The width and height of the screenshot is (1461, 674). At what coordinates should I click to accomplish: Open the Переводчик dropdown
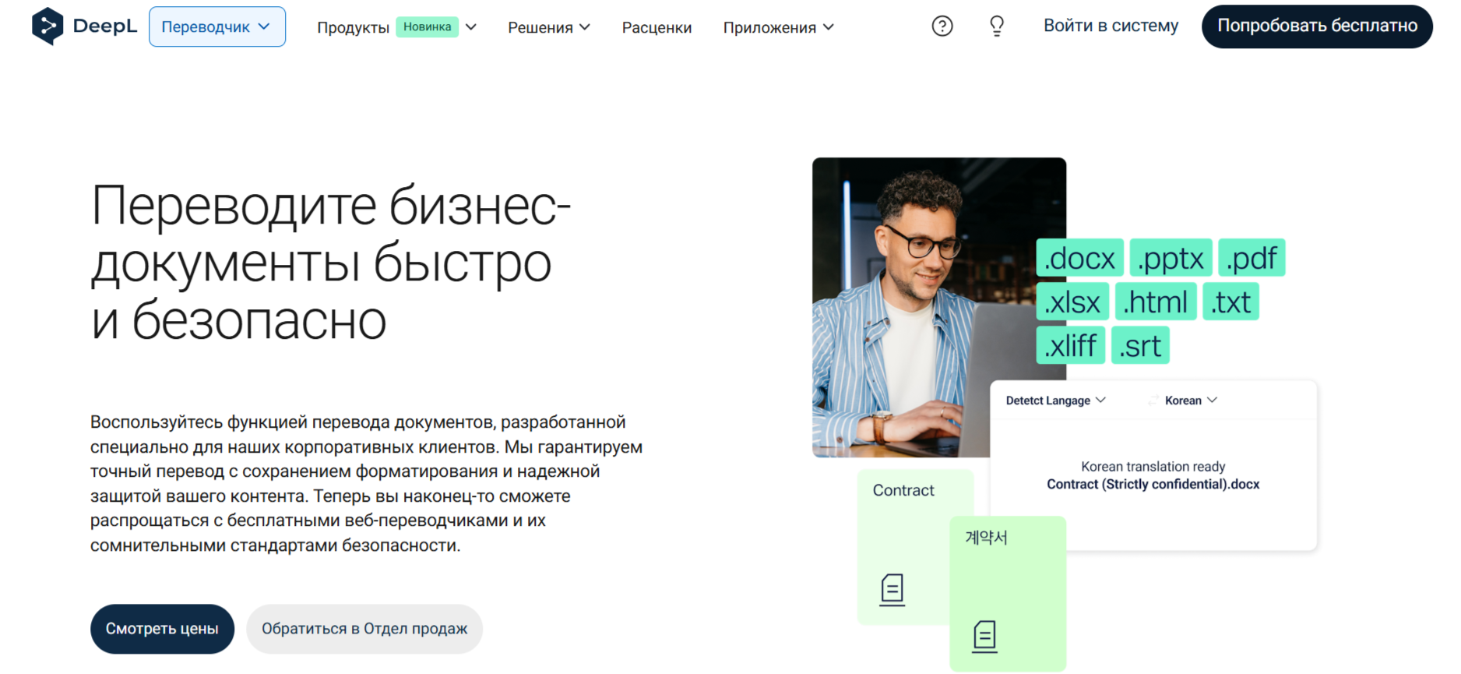pyautogui.click(x=217, y=26)
